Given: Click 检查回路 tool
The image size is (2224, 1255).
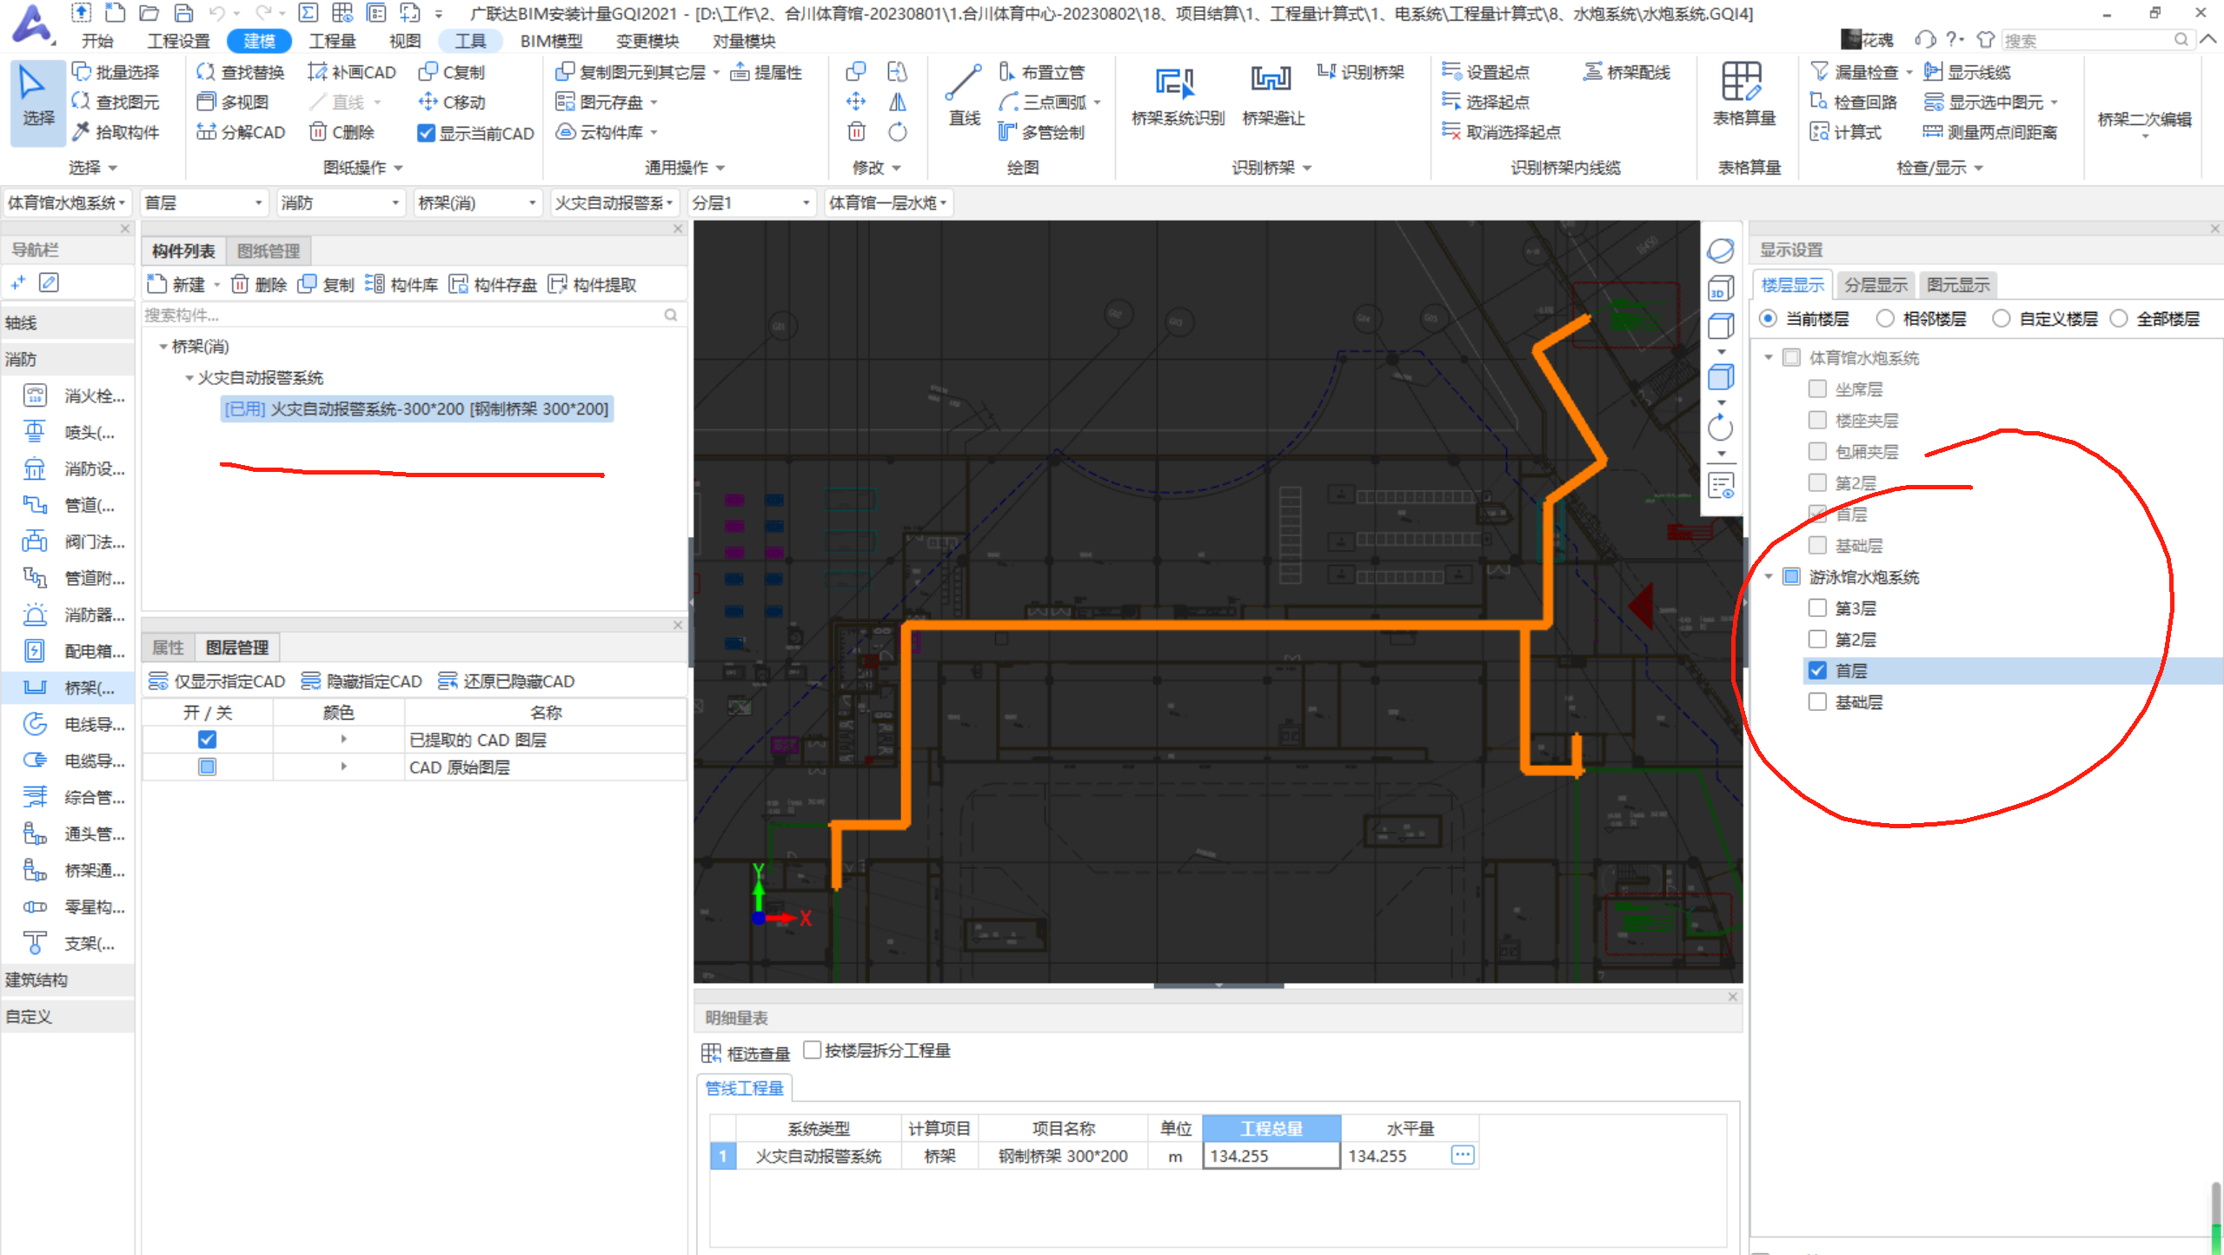Looking at the screenshot, I should click(x=1853, y=102).
